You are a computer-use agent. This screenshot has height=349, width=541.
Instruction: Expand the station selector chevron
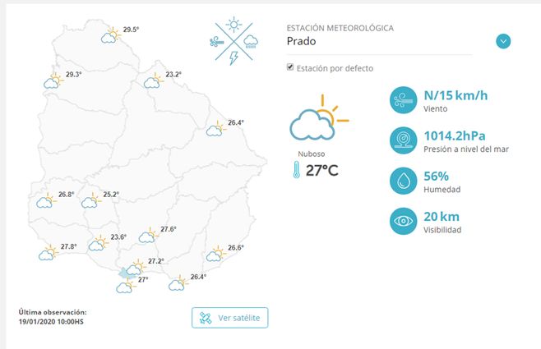[x=504, y=41]
